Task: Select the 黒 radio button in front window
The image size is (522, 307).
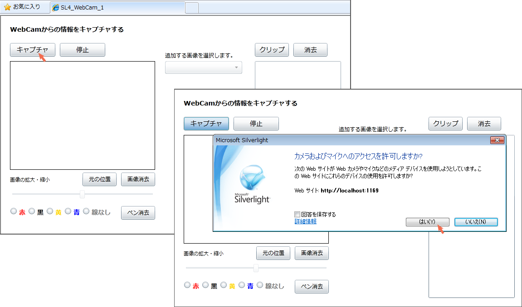Action: pyautogui.click(x=205, y=285)
